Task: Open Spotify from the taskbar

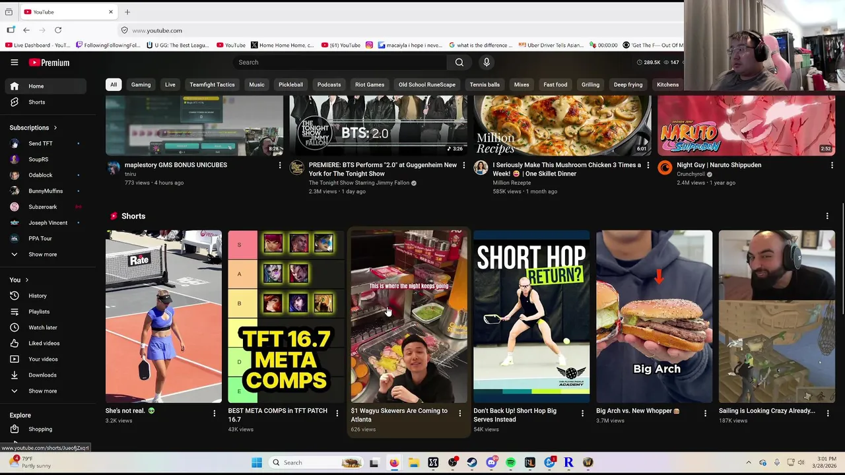Action: [510, 462]
